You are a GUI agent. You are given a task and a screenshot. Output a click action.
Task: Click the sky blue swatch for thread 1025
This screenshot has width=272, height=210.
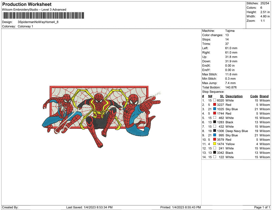click(215, 109)
